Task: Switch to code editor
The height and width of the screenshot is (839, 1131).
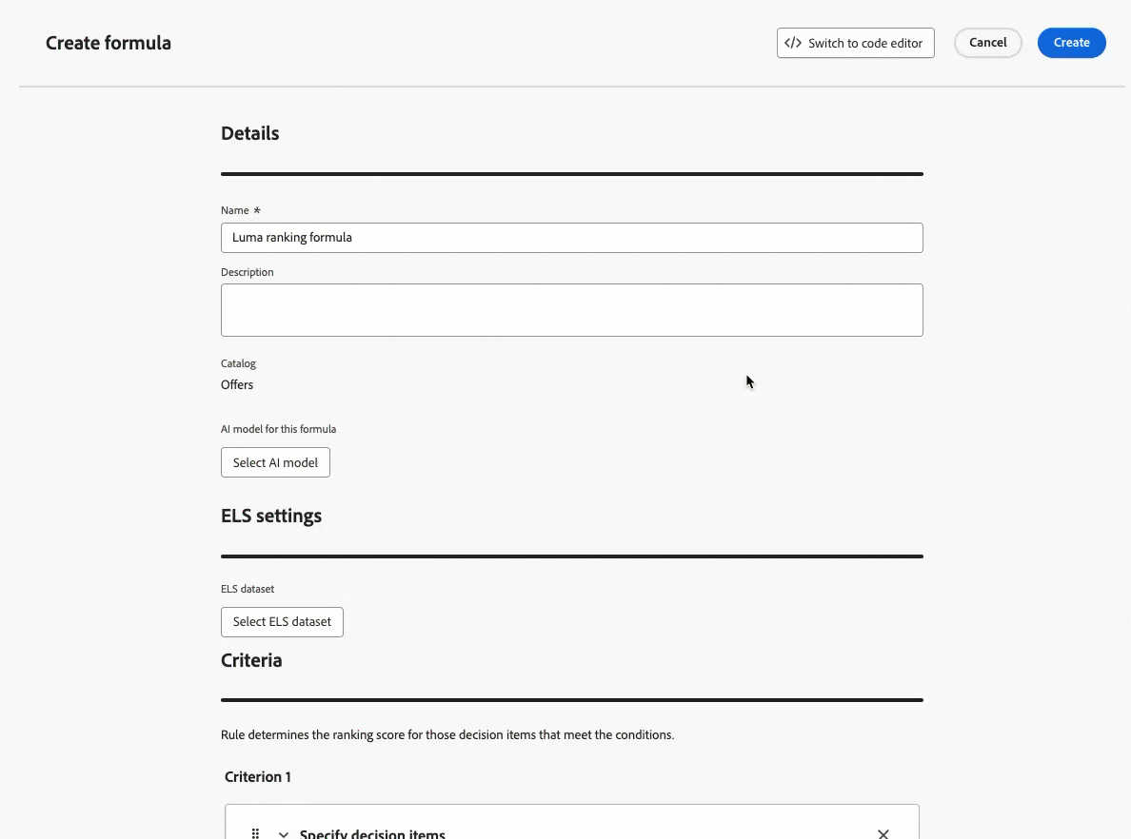Action: click(x=856, y=43)
